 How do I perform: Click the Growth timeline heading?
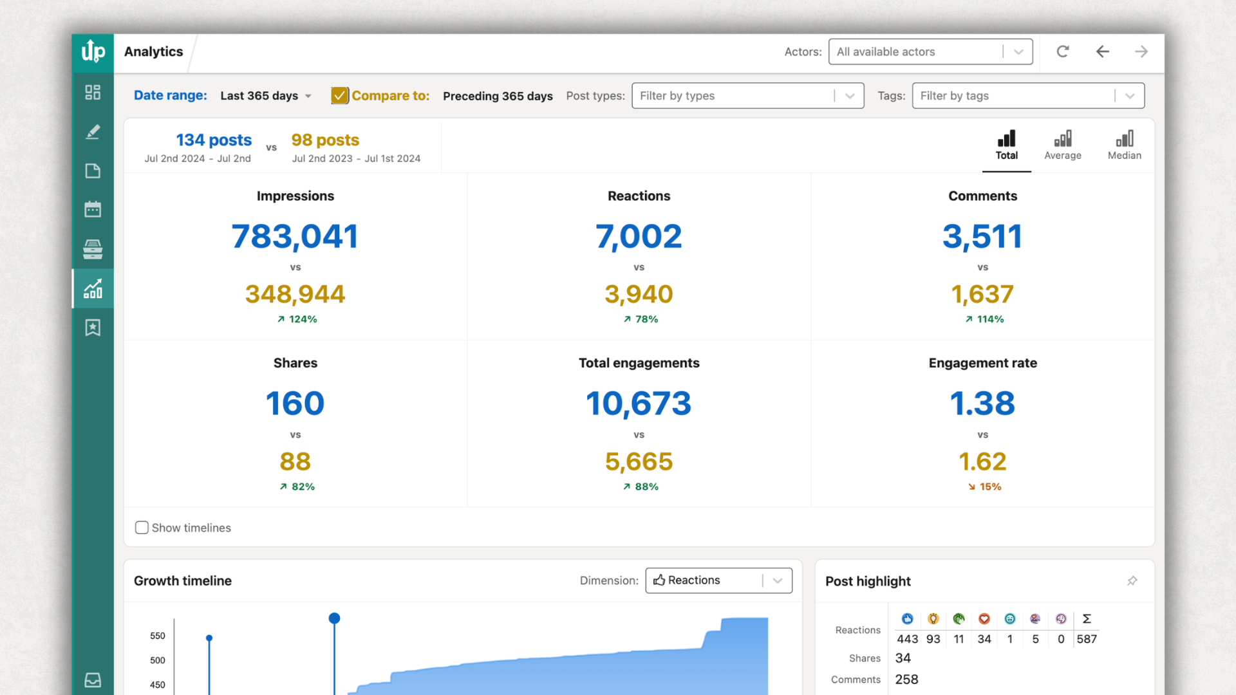tap(183, 580)
